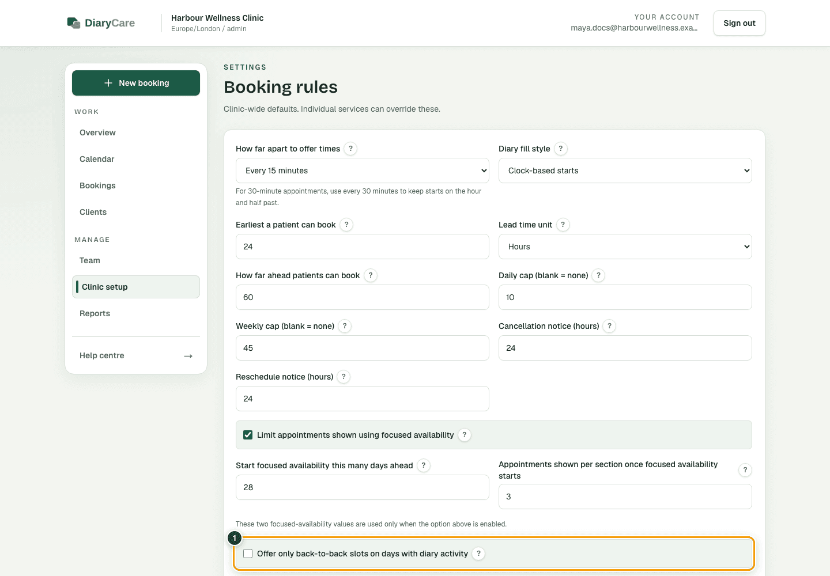
Task: Click the account email address
Action: coord(634,28)
